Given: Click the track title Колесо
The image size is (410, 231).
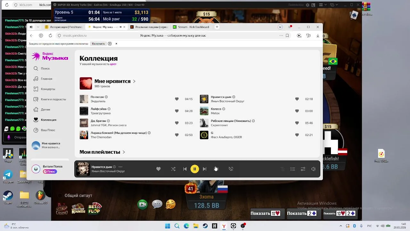Looking at the screenshot, I should [x=216, y=109].
